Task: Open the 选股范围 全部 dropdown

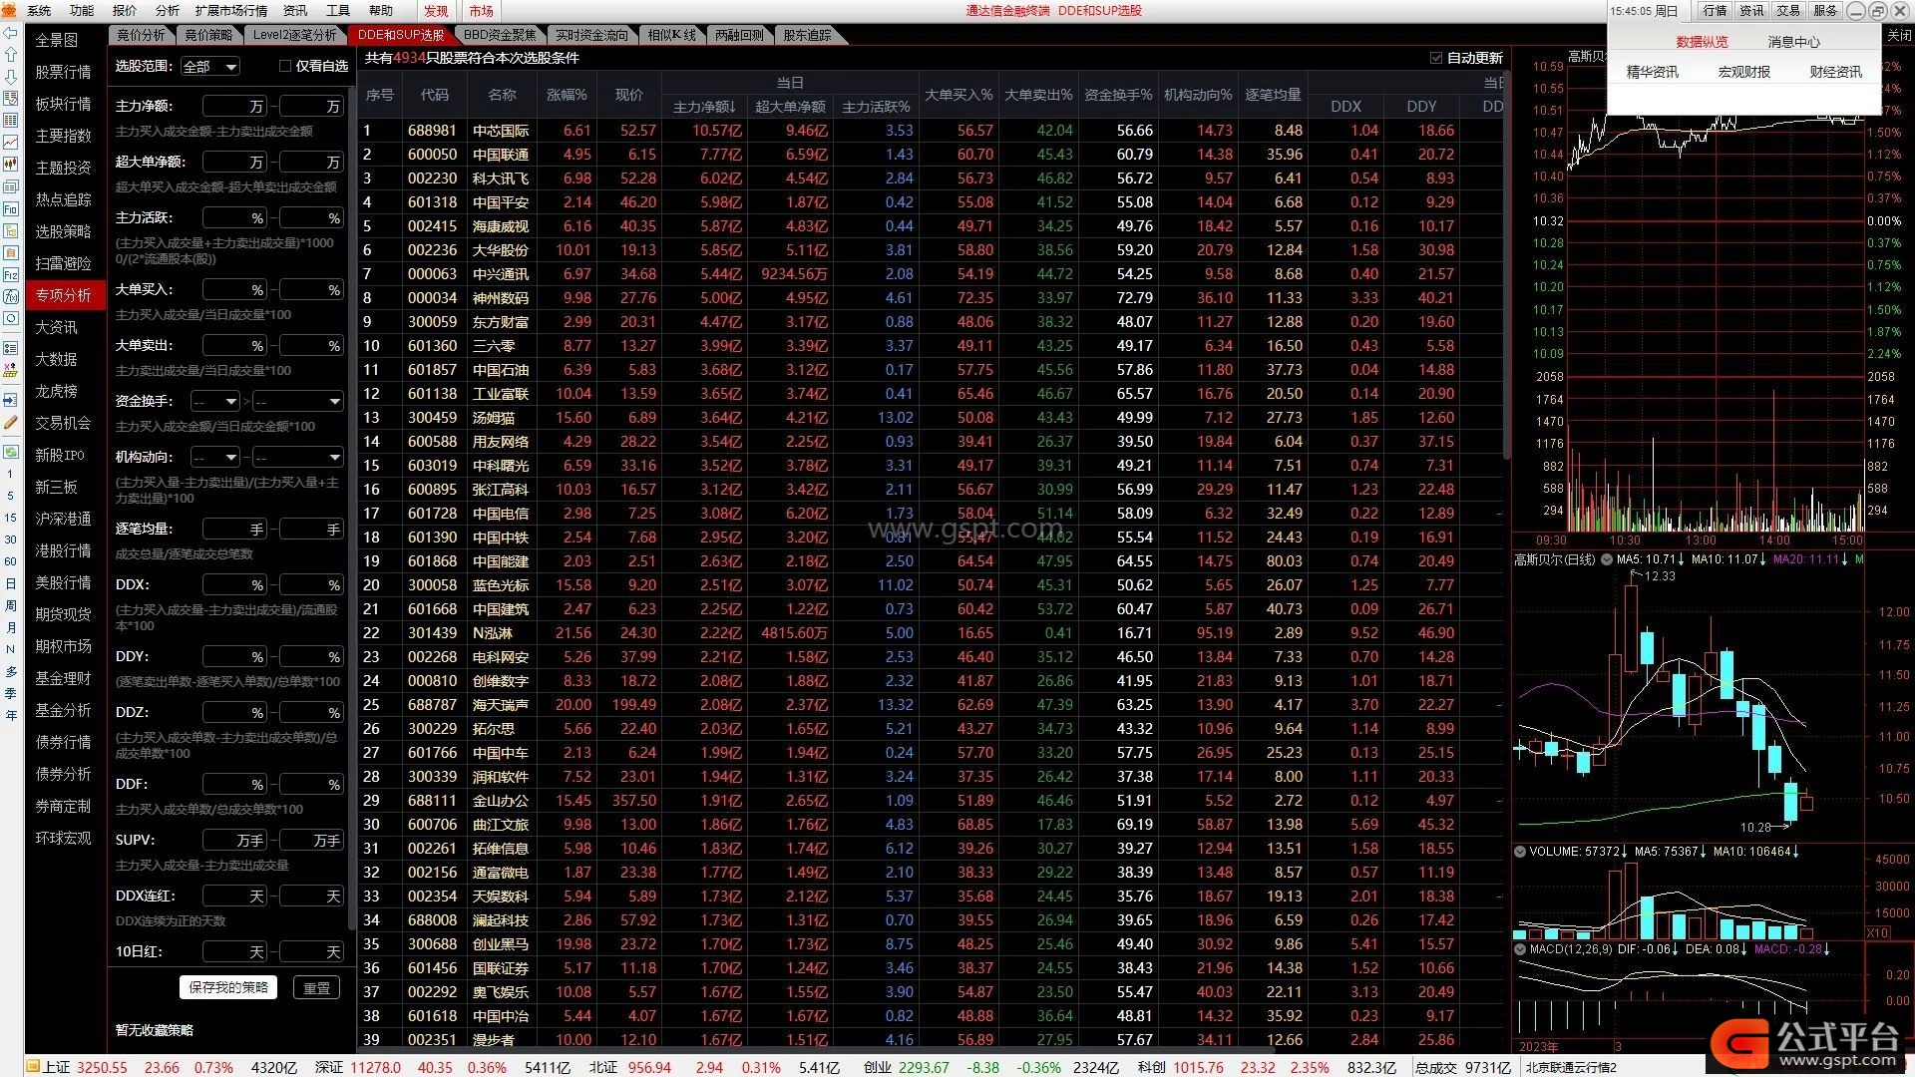Action: pos(210,67)
